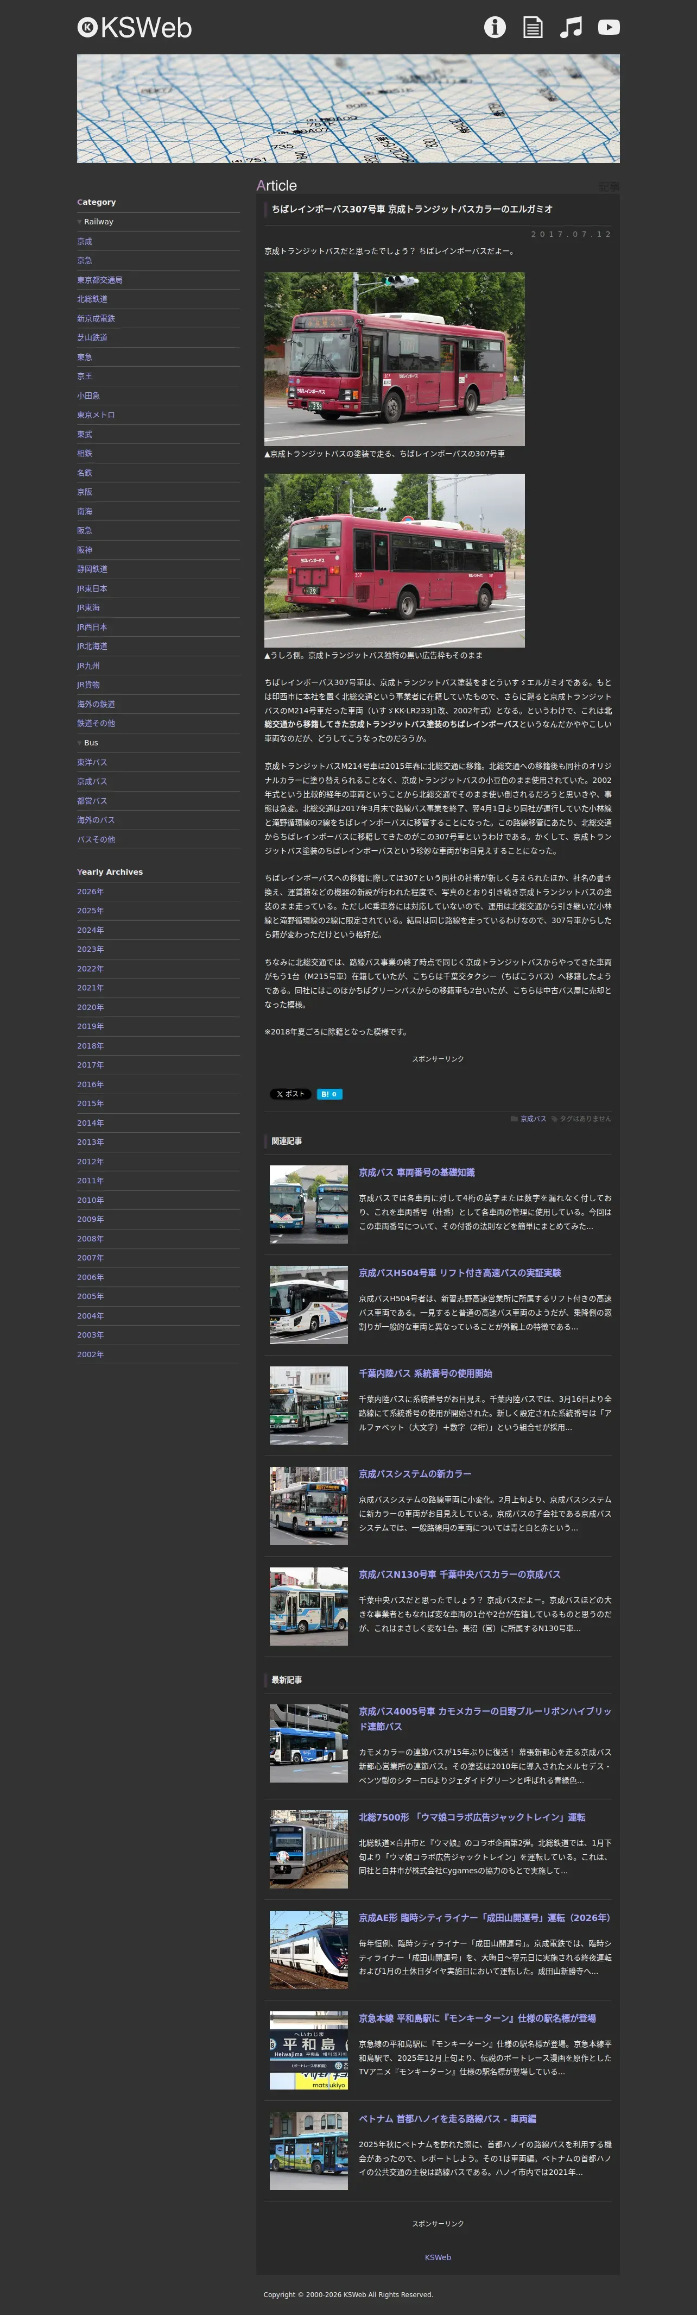
Task: Click the rear-view red bus photo
Action: pyautogui.click(x=394, y=560)
